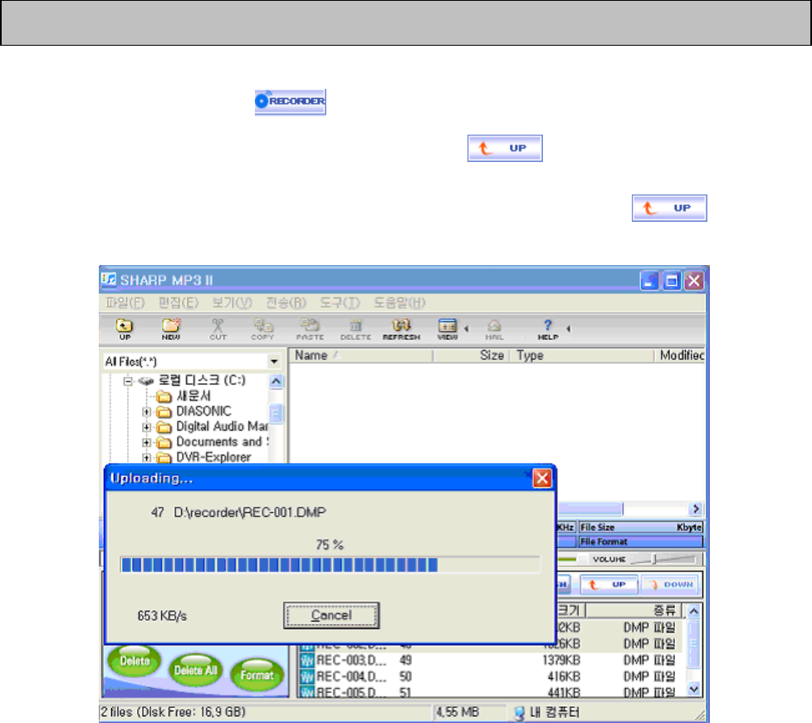This screenshot has width=812, height=723.
Task: Open the 전송(R) menu
Action: coord(286,302)
